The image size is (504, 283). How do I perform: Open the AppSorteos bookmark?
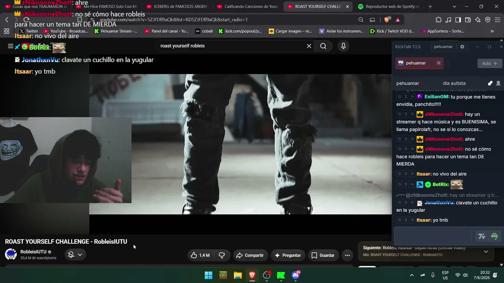[443, 31]
